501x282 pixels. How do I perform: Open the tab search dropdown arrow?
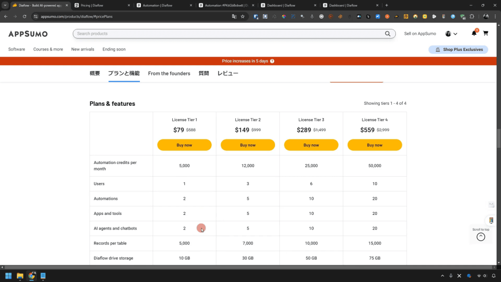[x=5, y=5]
